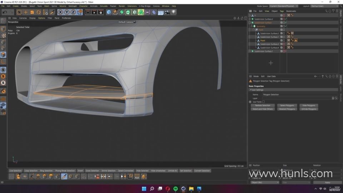
Task: Toggle visibility dots on Subdivision Surface.4
Action: (x=284, y=48)
